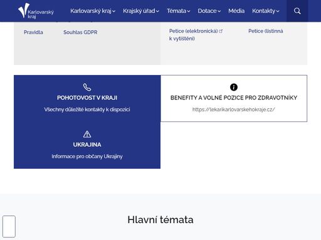Open the Média menu item
The height and width of the screenshot is (240, 321).
pyautogui.click(x=236, y=11)
